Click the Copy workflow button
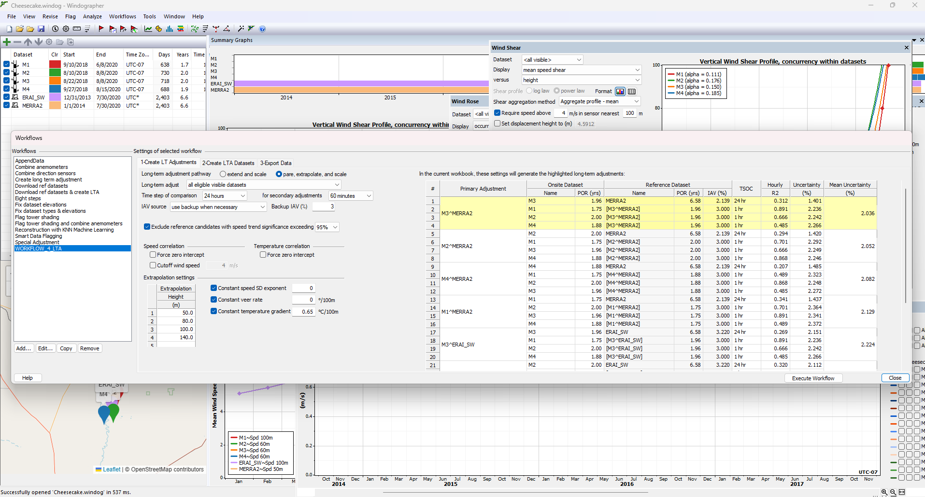 [x=66, y=348]
